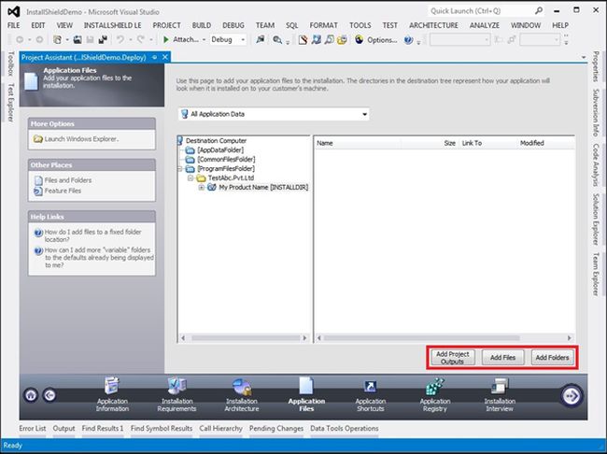The height and width of the screenshot is (454, 607).
Task: Open the Attach dropdown arrow
Action: click(204, 40)
